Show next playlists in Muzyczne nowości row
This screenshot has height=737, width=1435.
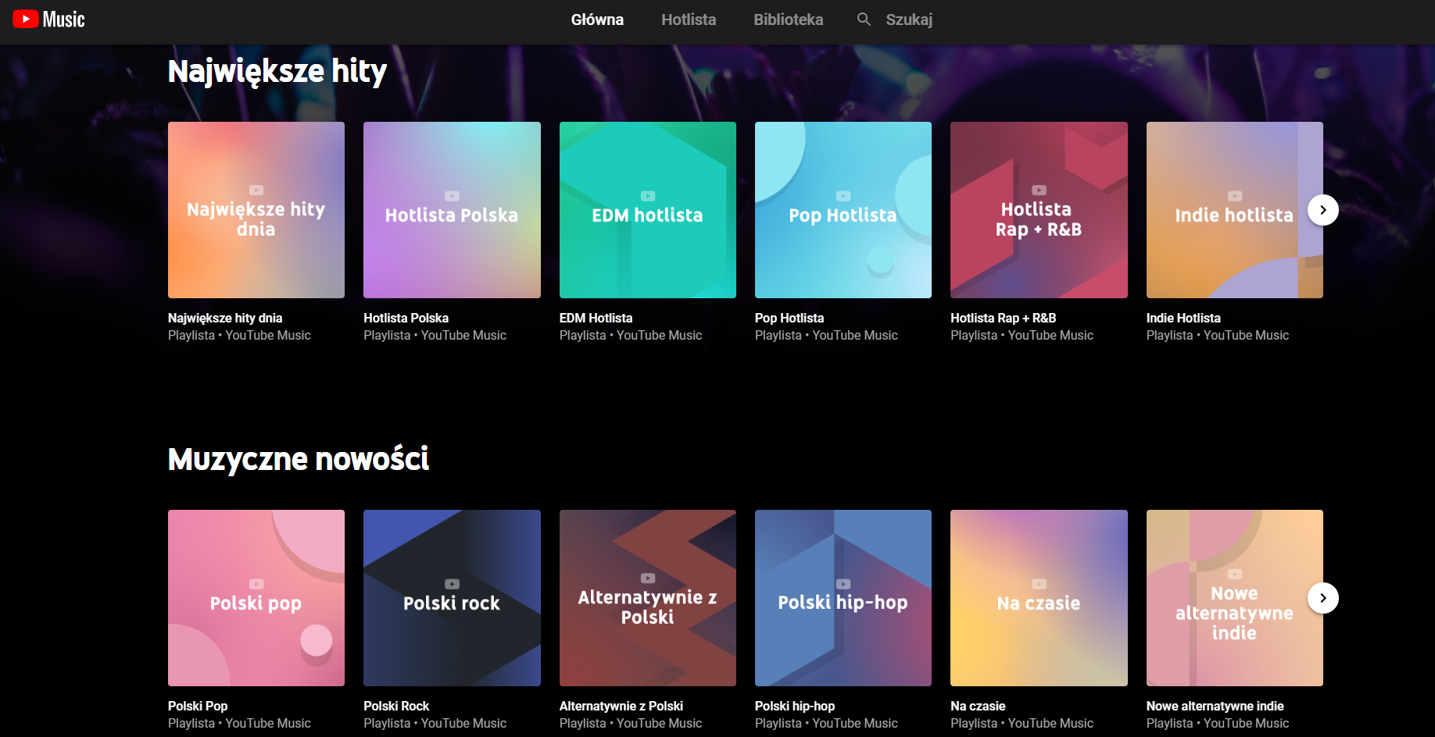click(x=1322, y=598)
